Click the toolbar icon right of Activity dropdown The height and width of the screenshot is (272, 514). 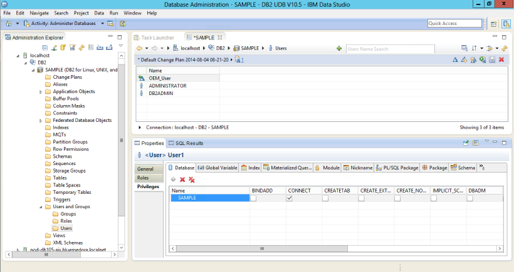(110, 24)
